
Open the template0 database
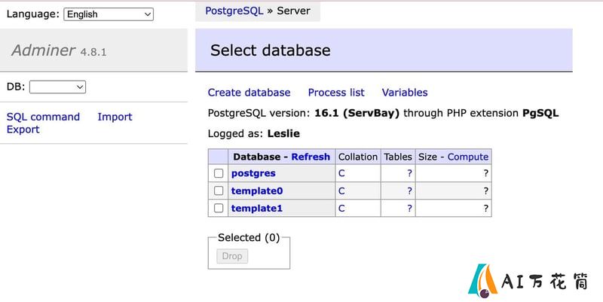257,191
